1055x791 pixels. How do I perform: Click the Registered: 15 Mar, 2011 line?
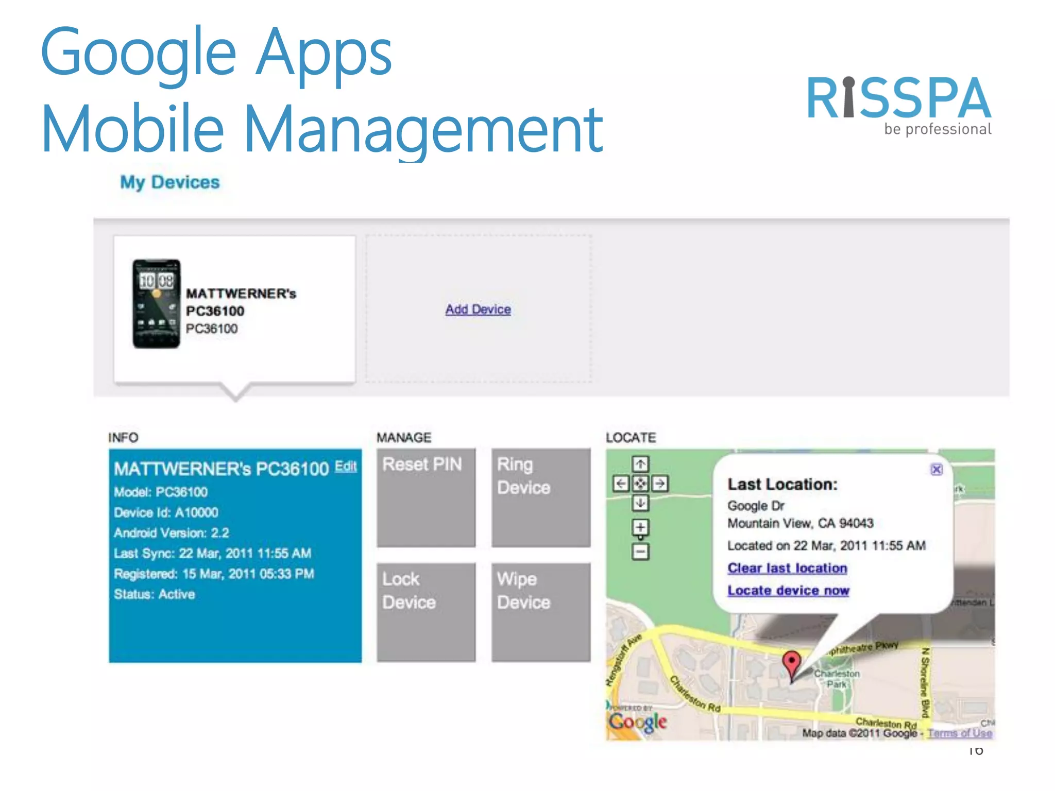pos(214,574)
